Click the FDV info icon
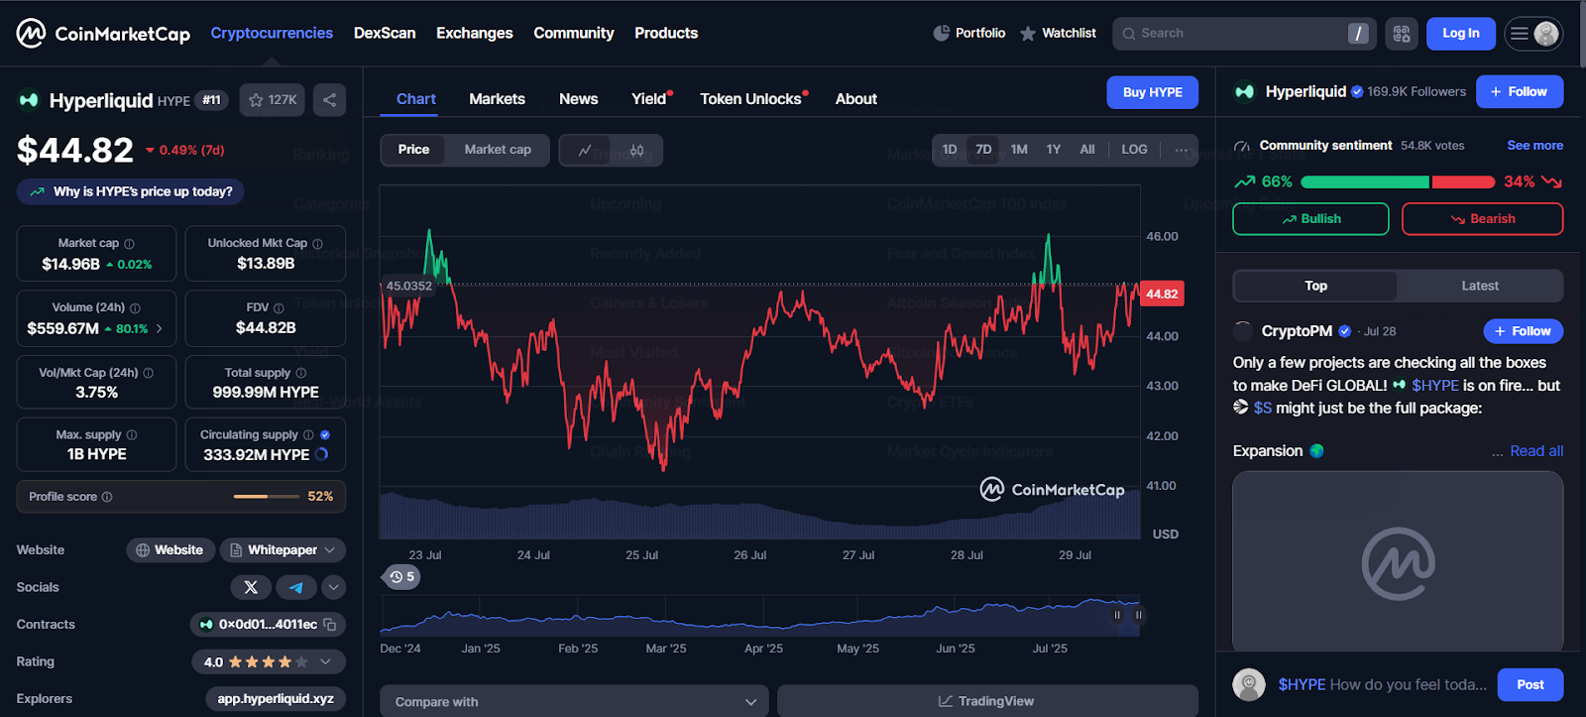Screen dimensions: 1586x717 click(x=279, y=308)
